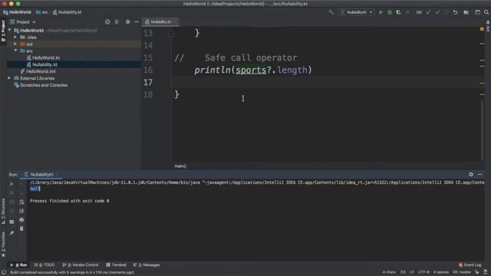Click the pin tab icon in Run panel
Image resolution: width=491 pixels, height=276 pixels.
12,233
